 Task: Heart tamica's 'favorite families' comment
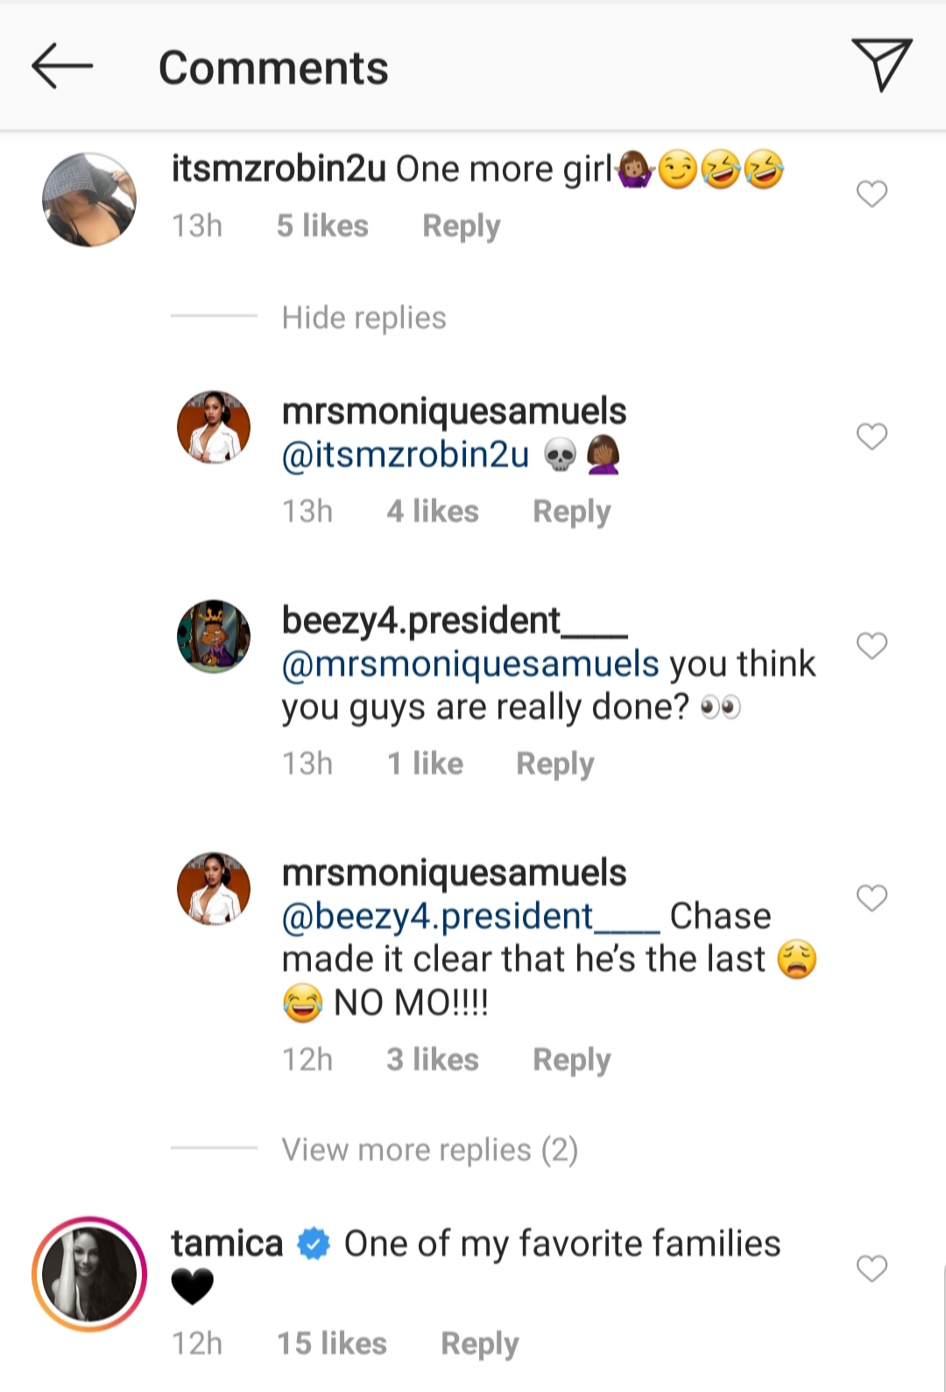(872, 1268)
